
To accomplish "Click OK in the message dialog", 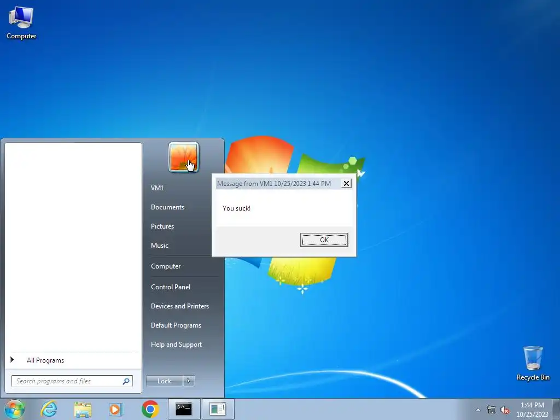I will (324, 240).
